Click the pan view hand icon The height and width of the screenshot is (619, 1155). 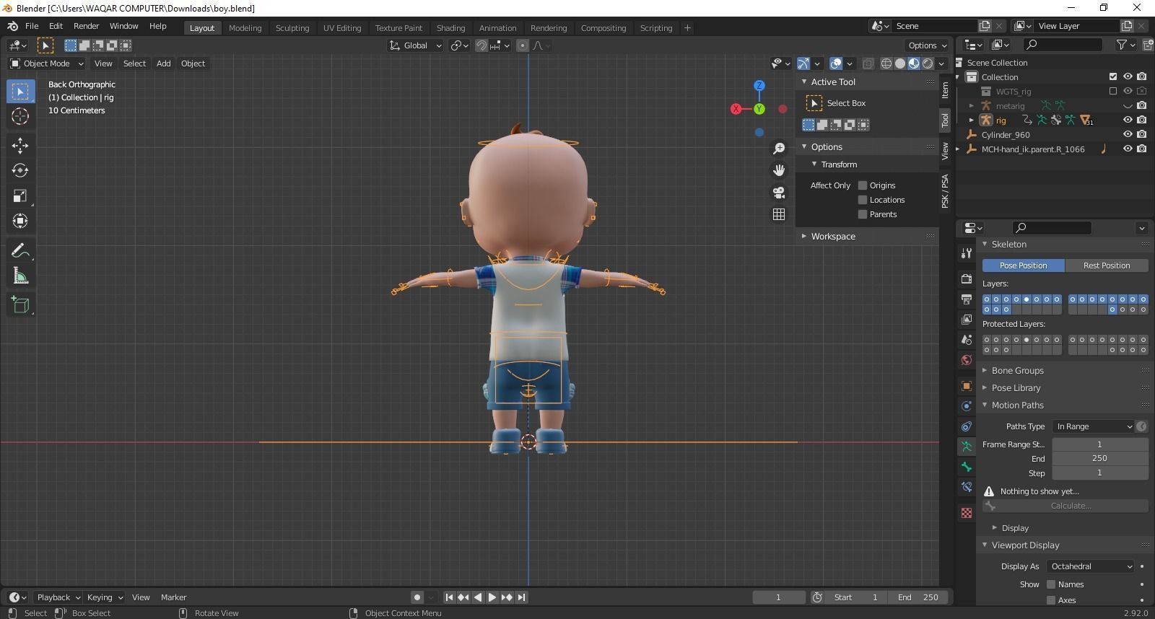pos(779,170)
